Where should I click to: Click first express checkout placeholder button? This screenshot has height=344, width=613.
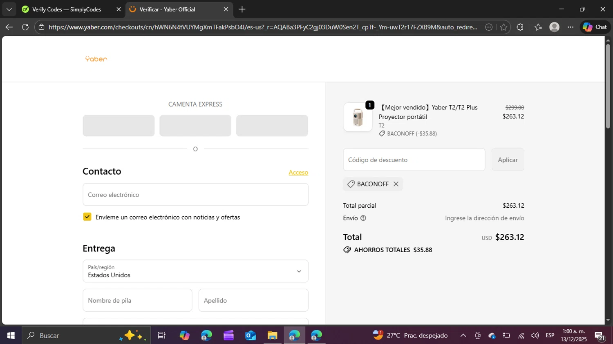[x=119, y=126]
